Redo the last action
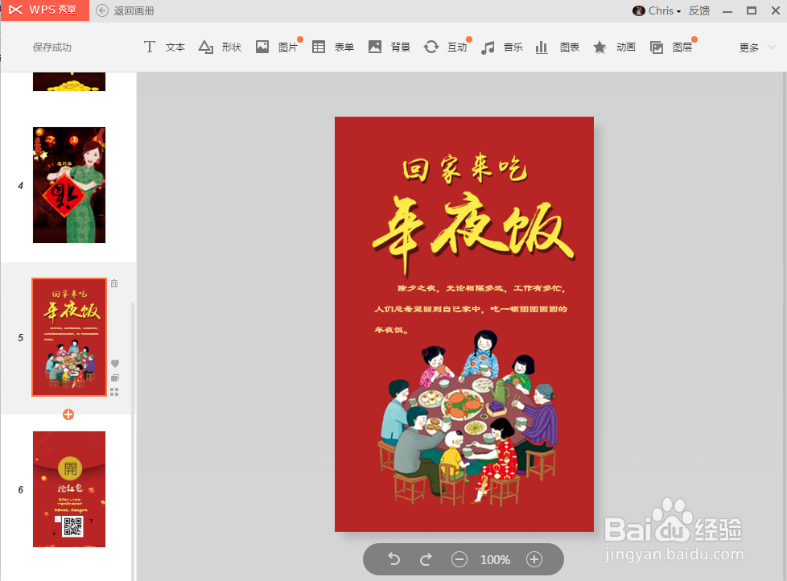This screenshot has height=581, width=787. click(426, 559)
